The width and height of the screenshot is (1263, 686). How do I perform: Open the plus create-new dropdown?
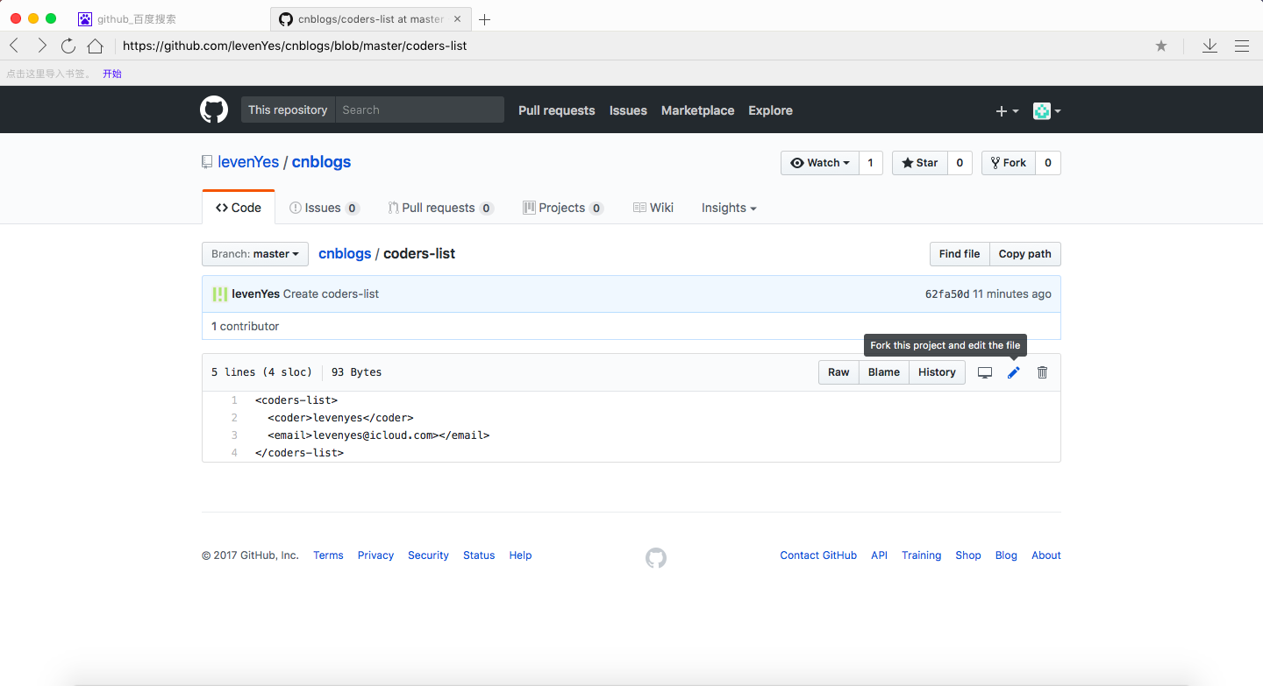tap(1007, 110)
